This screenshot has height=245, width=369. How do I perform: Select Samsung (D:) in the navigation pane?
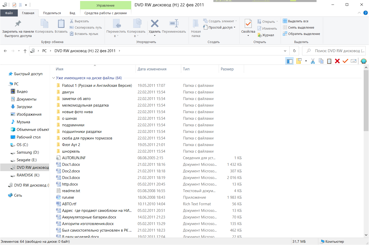[28, 152]
